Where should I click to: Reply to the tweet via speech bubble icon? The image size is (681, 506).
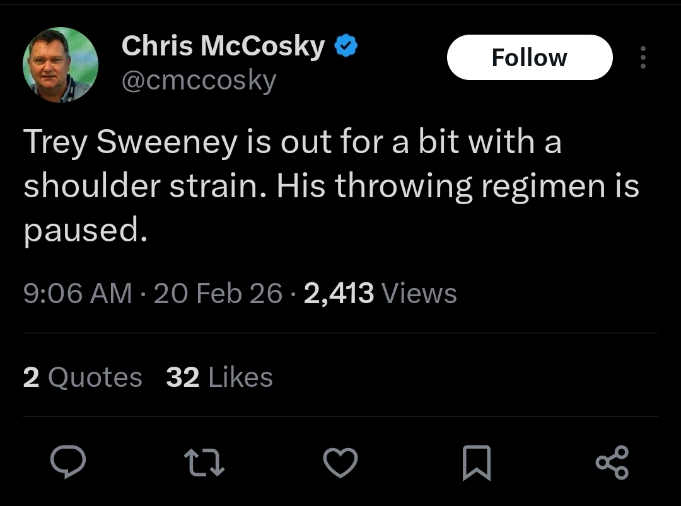(67, 463)
